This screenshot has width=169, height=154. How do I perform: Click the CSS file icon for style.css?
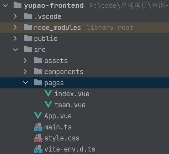pyautogui.click(x=38, y=138)
